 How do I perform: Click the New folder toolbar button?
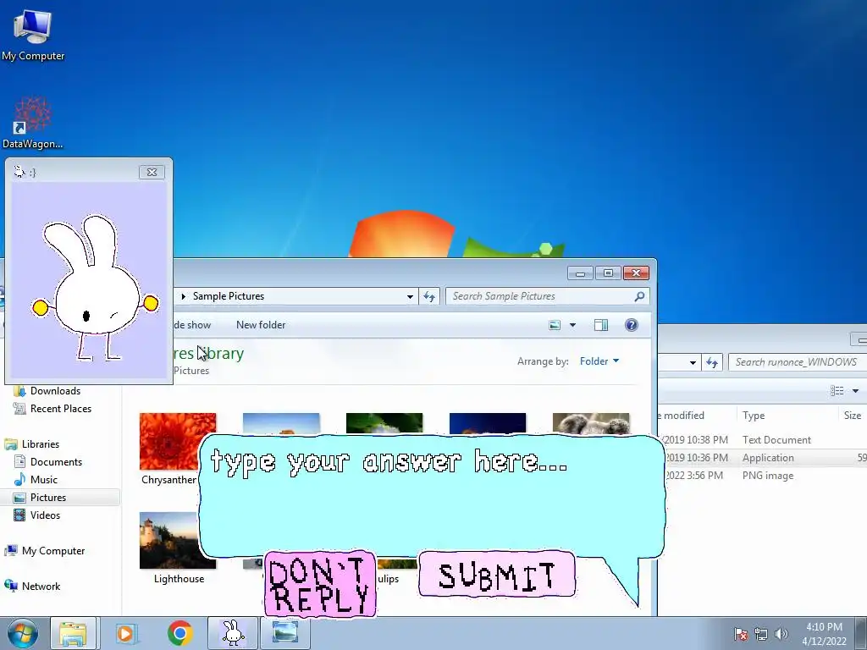(261, 325)
